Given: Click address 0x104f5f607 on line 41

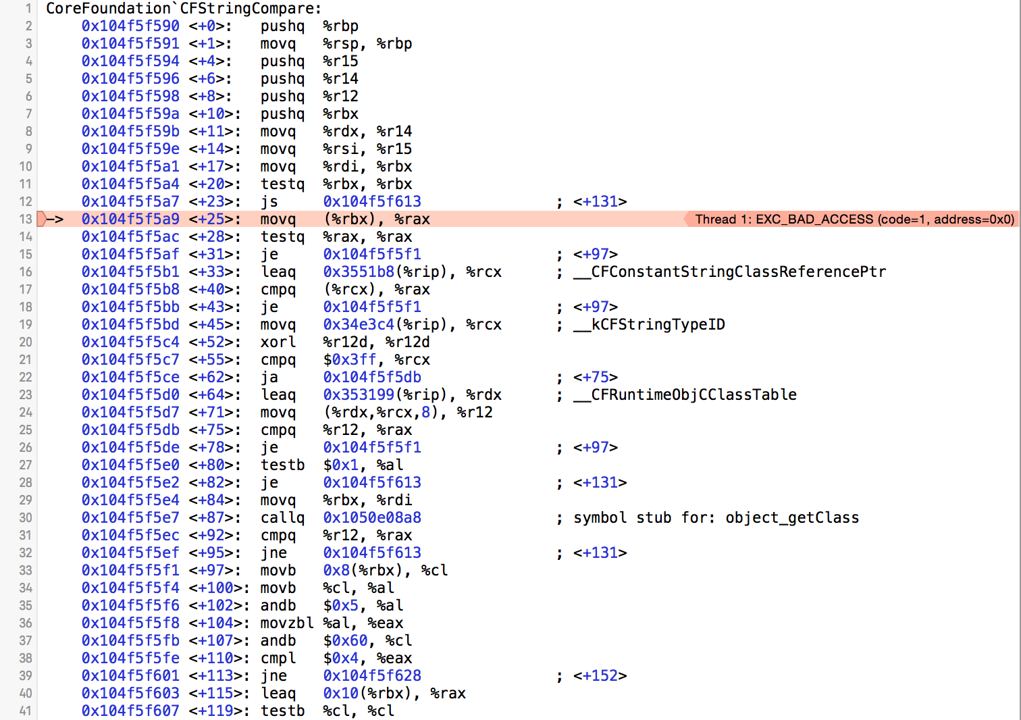Looking at the screenshot, I should [x=130, y=711].
